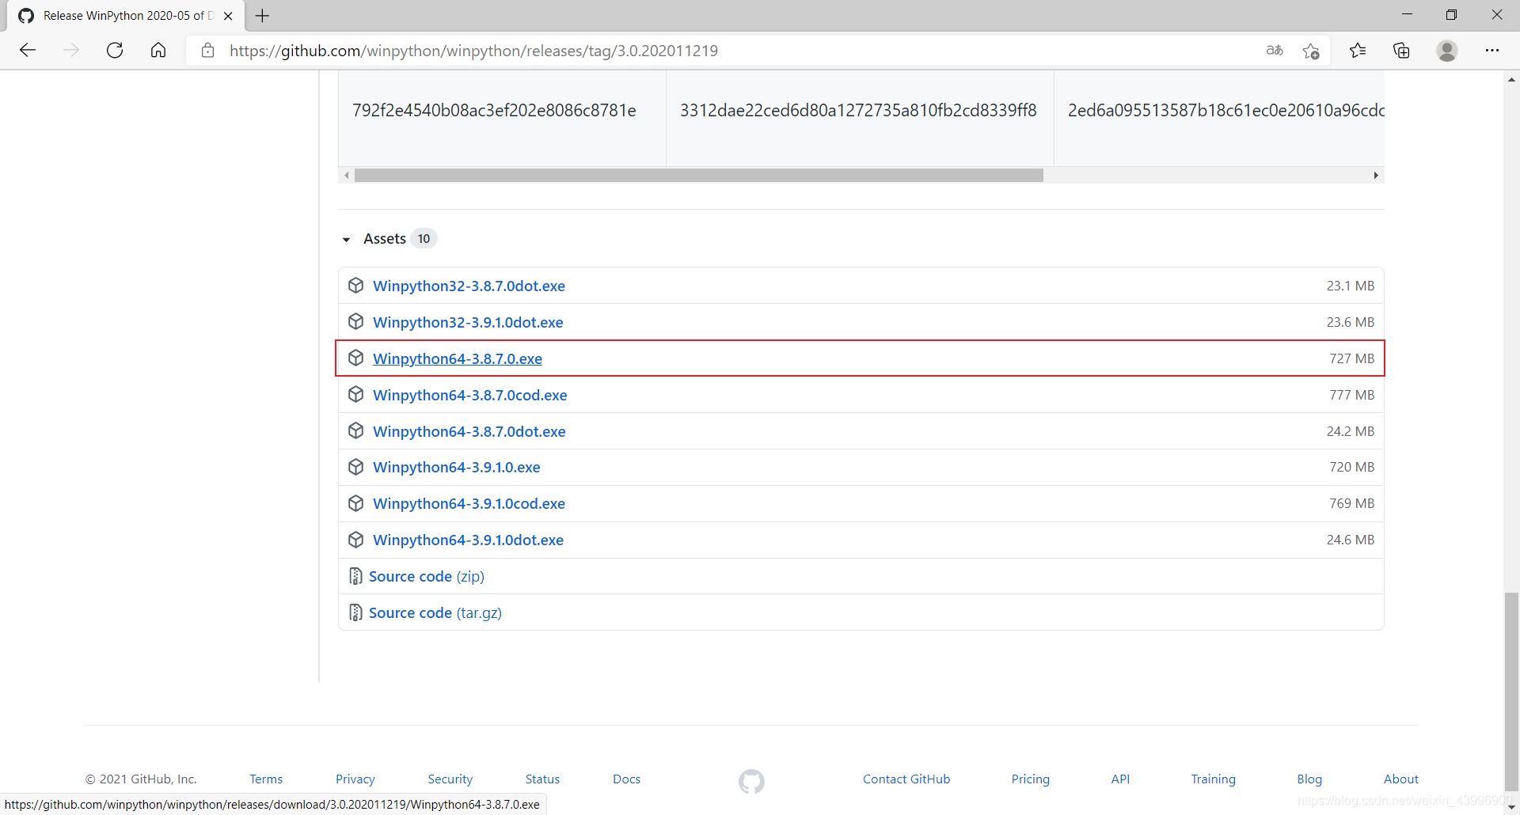Click the page scroll-up arrow

point(1511,79)
